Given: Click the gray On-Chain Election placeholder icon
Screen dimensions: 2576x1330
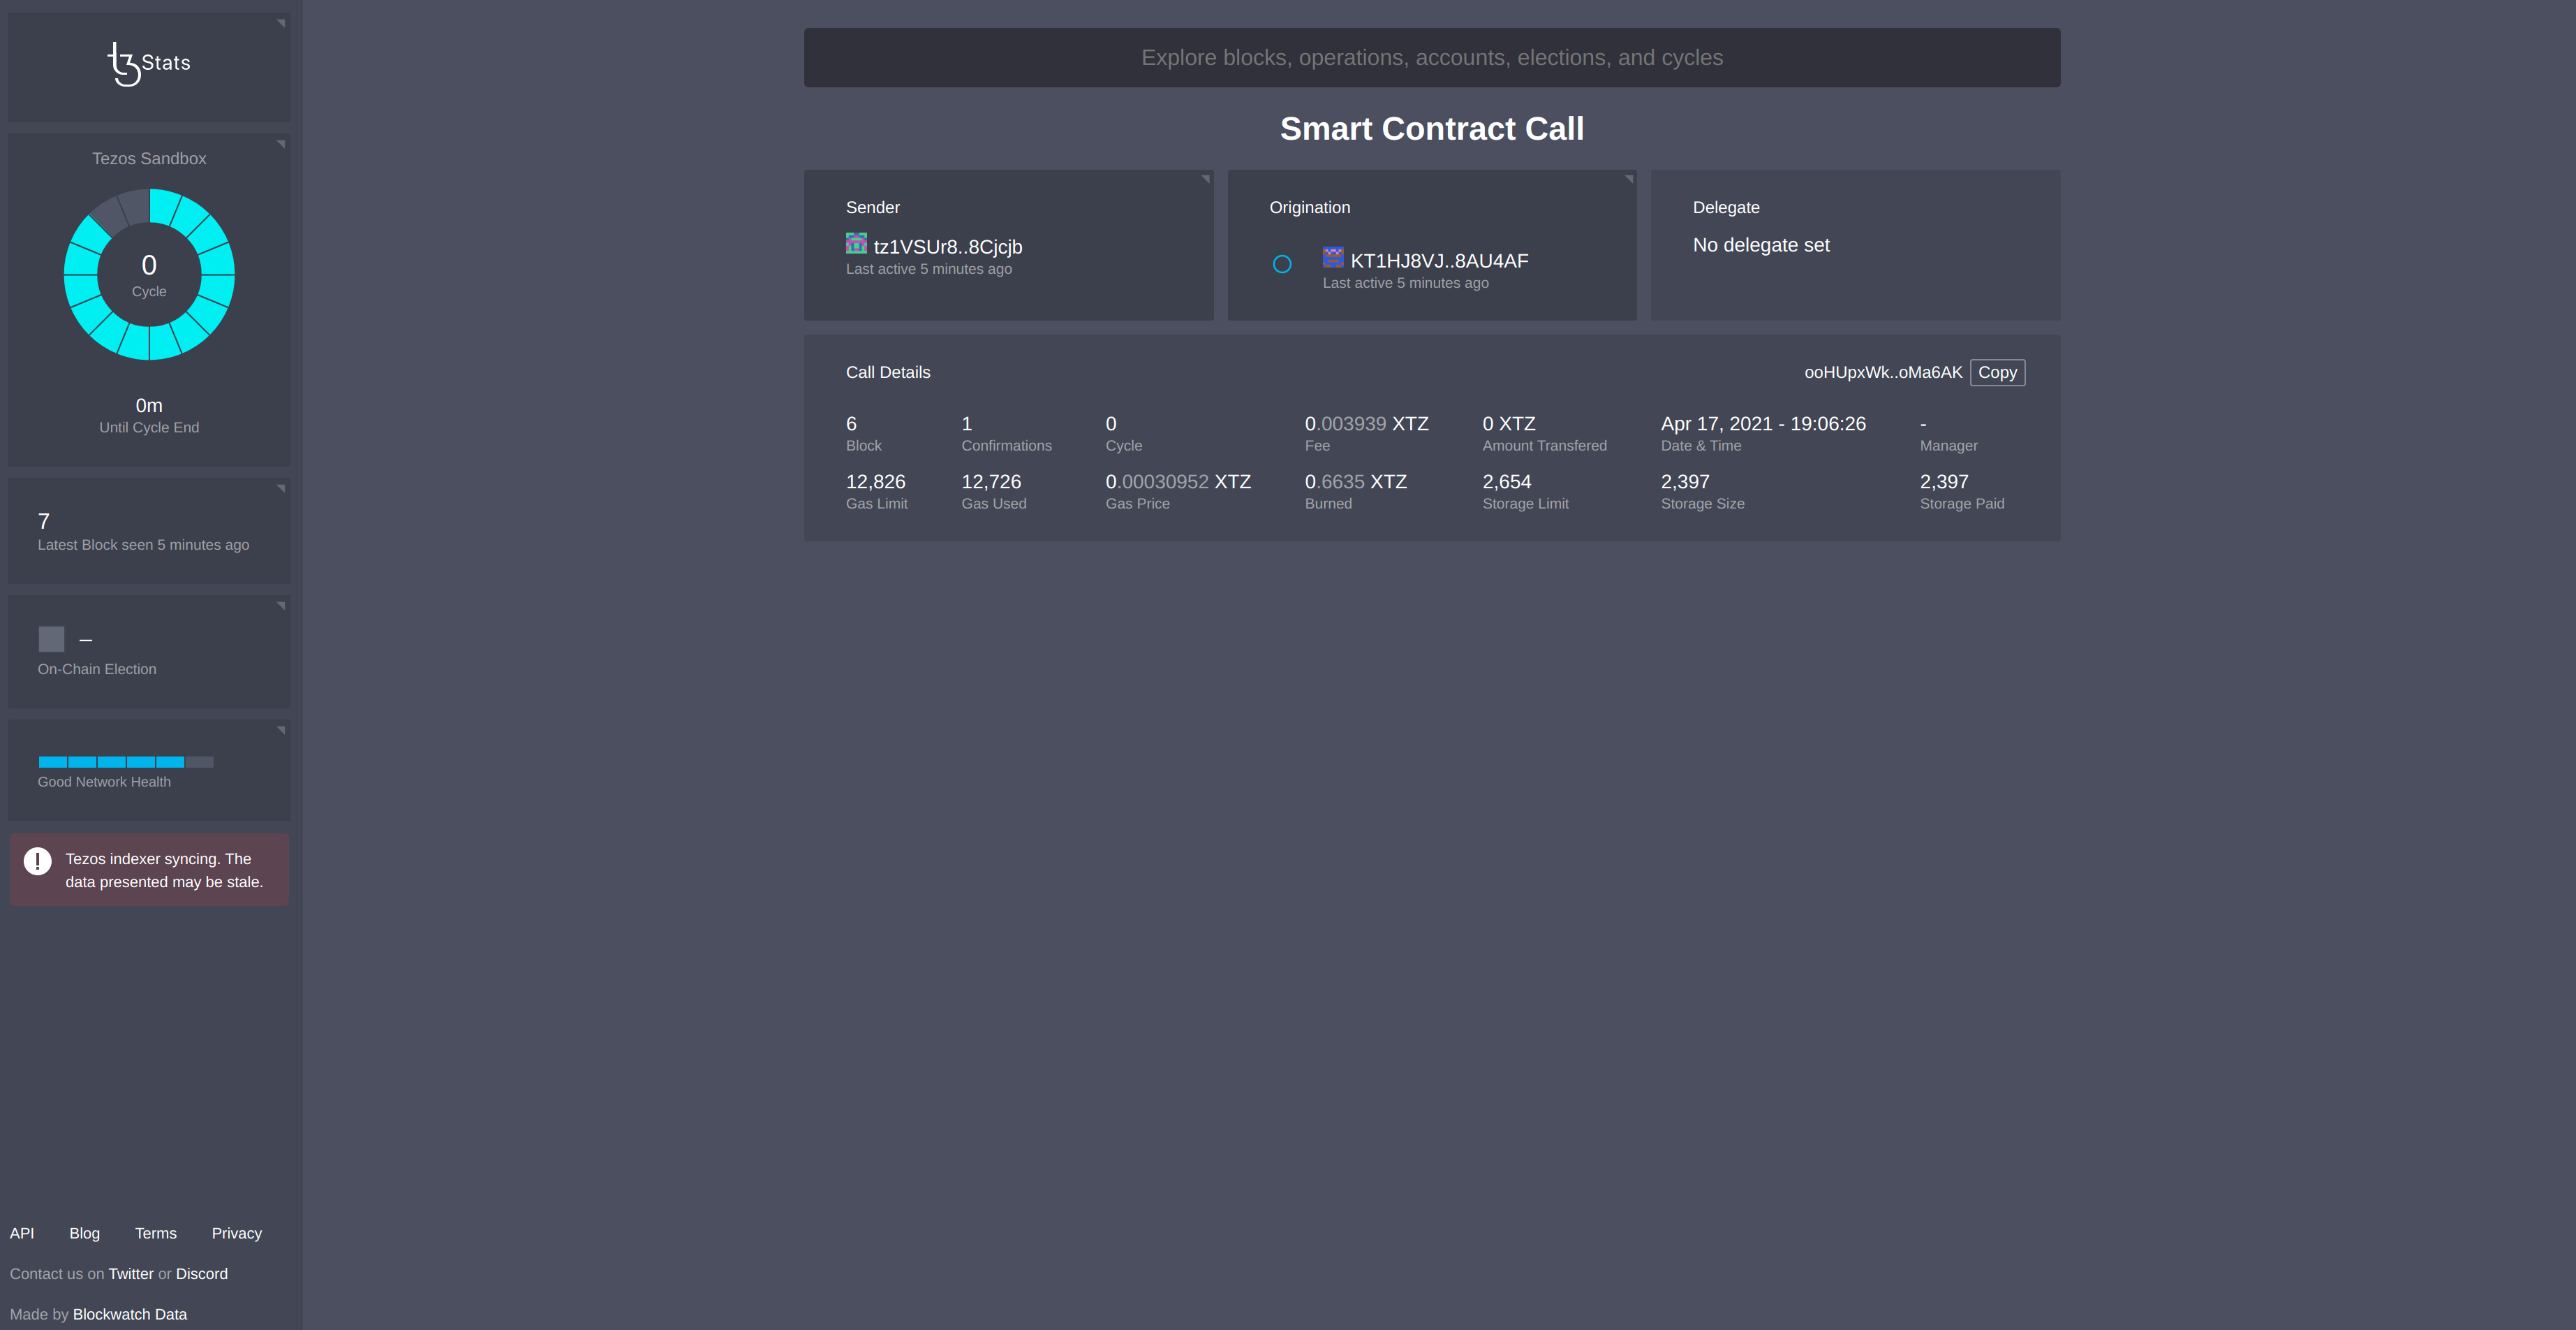Looking at the screenshot, I should pyautogui.click(x=51, y=638).
